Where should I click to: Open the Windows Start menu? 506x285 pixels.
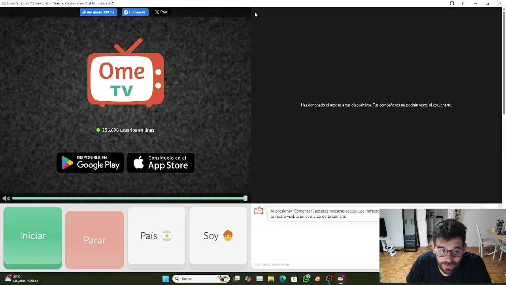pyautogui.click(x=166, y=279)
